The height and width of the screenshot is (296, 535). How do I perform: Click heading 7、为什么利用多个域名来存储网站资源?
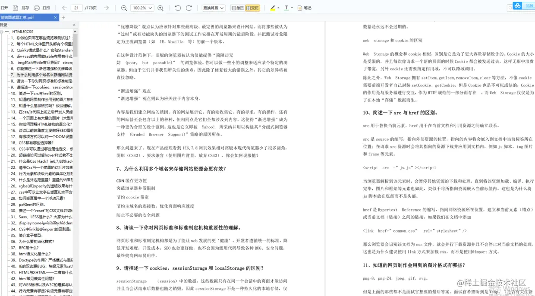click(171, 169)
